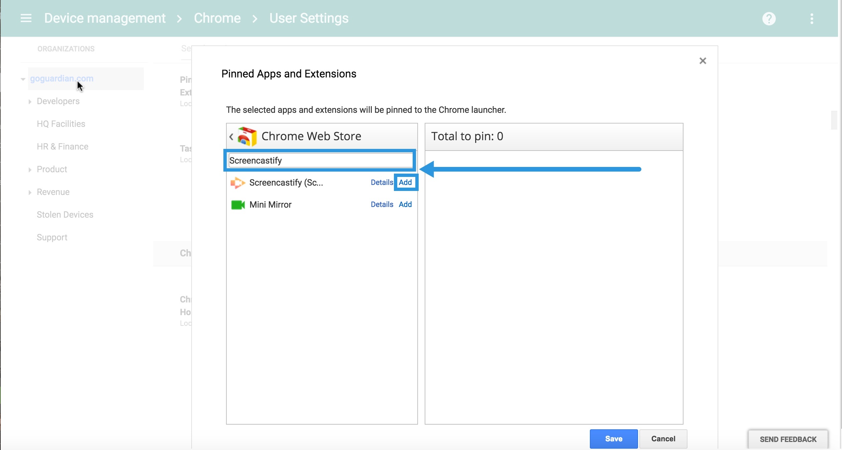
Task: Click Total to pin: 0 header
Action: 467,136
